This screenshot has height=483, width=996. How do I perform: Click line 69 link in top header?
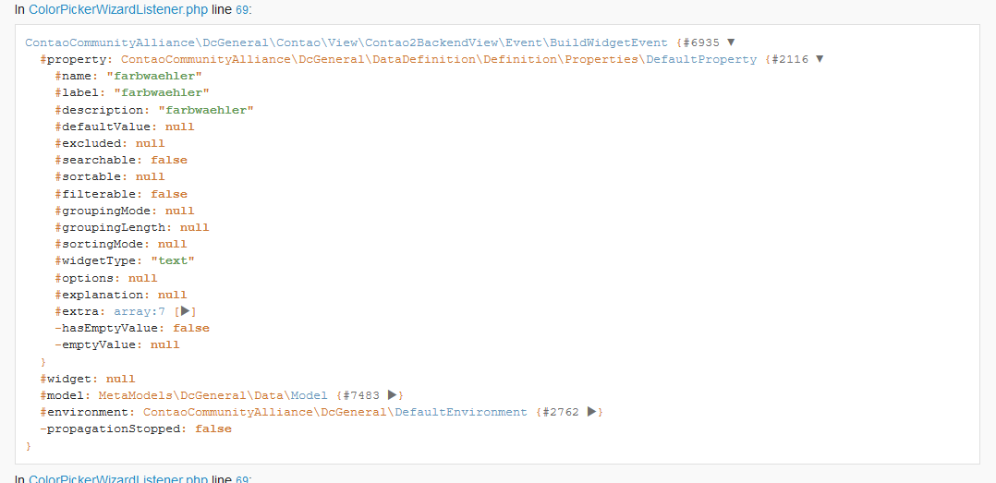tap(242, 8)
